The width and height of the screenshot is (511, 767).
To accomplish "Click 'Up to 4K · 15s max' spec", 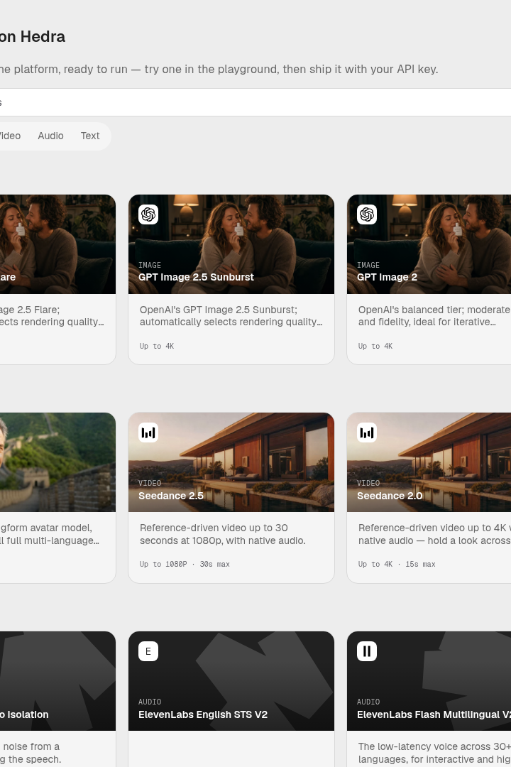I will 397,564.
